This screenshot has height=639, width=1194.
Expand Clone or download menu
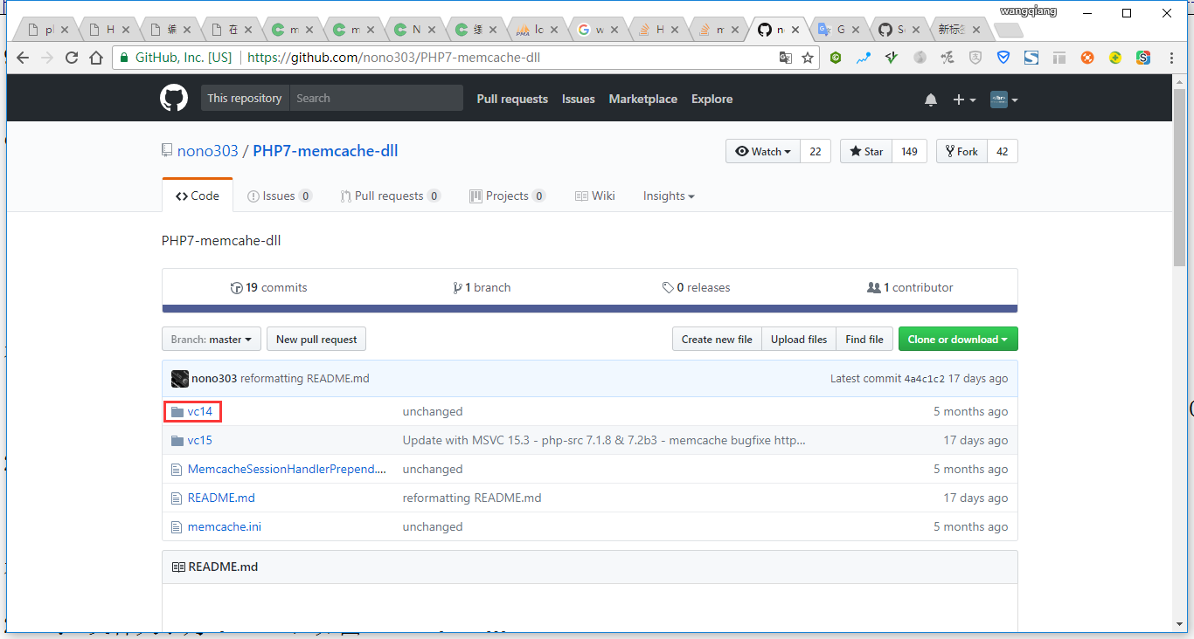coord(957,340)
